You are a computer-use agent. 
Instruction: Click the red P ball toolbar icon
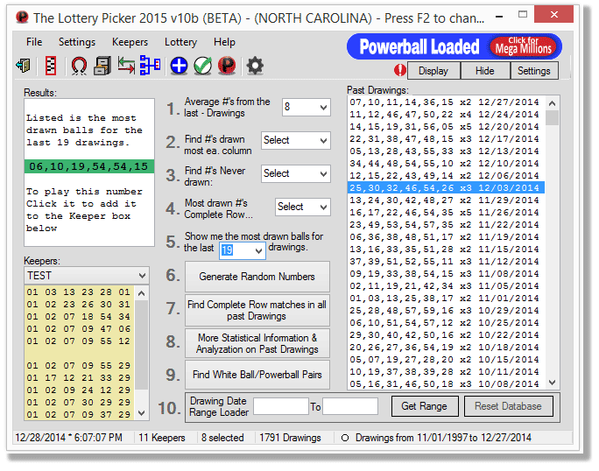tap(227, 66)
